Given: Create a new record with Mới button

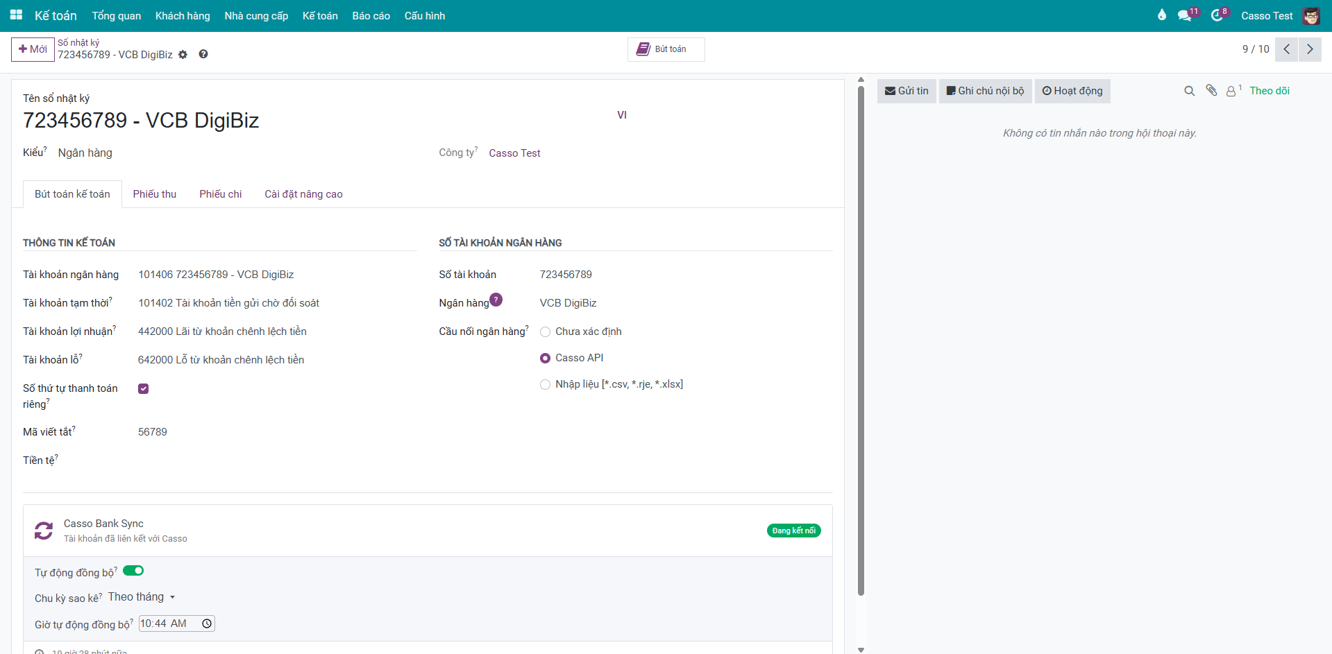Looking at the screenshot, I should tap(33, 49).
